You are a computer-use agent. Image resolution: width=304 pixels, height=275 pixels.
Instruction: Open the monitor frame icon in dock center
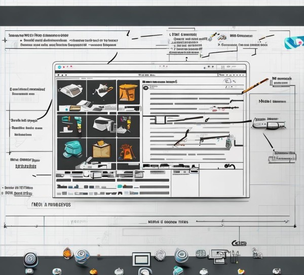(x=141, y=259)
